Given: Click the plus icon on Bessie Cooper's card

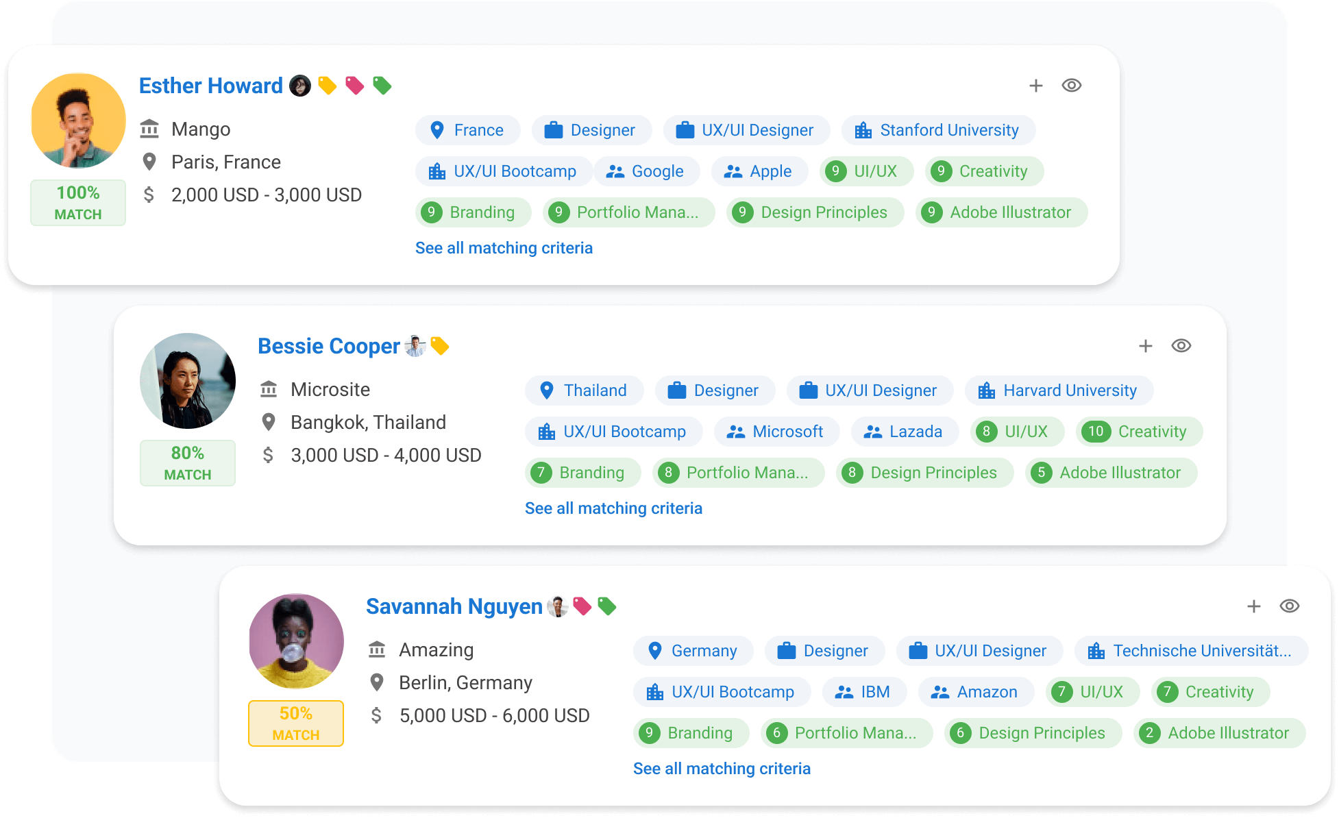Looking at the screenshot, I should click(x=1145, y=346).
